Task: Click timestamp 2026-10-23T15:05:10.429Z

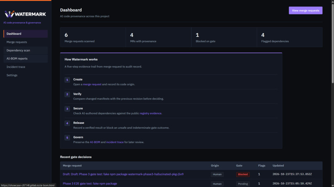Action: (x=292, y=184)
